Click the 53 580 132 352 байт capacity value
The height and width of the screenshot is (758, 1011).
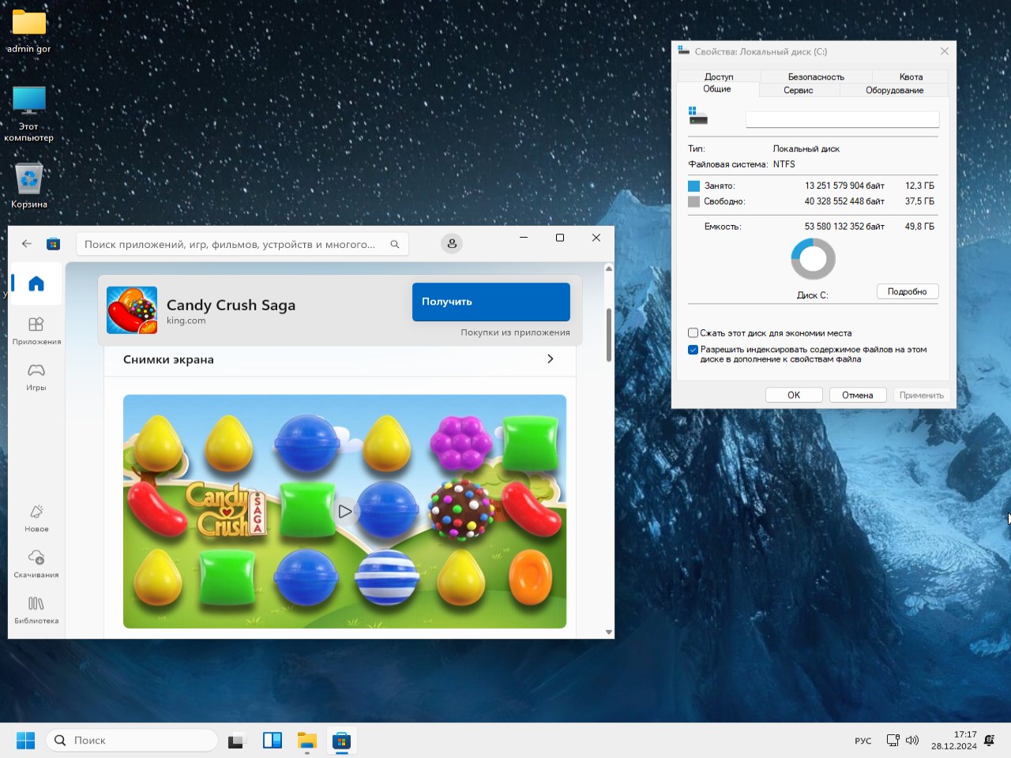844,227
